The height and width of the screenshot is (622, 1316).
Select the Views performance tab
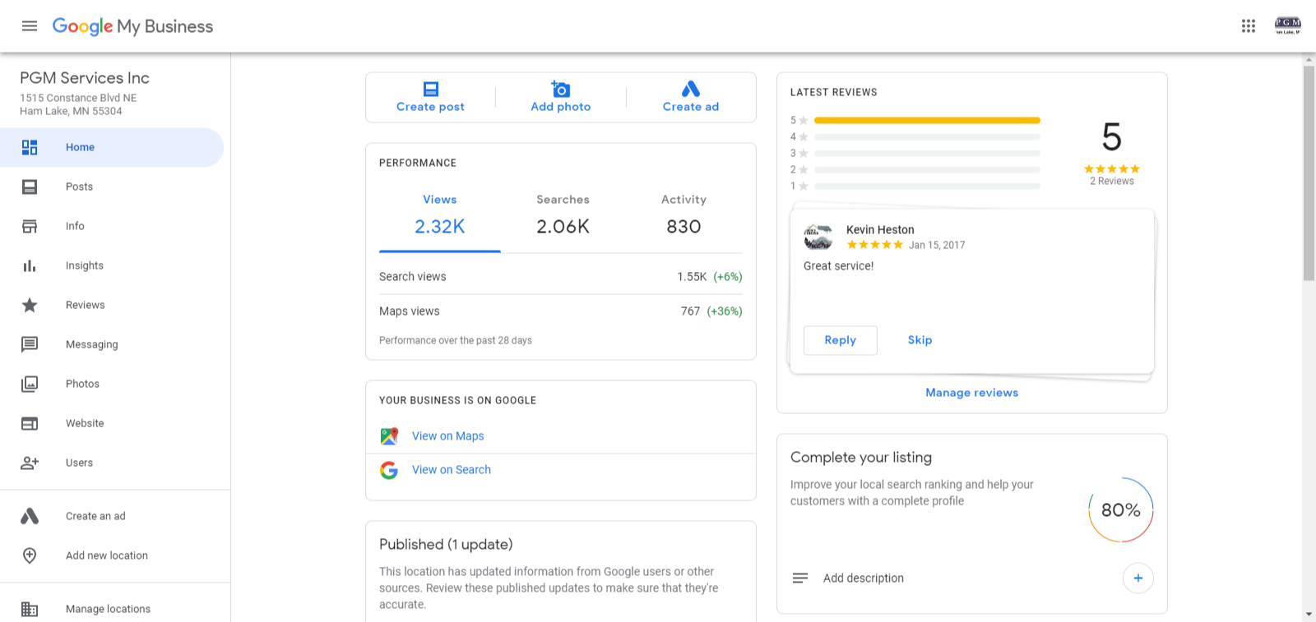click(x=440, y=215)
